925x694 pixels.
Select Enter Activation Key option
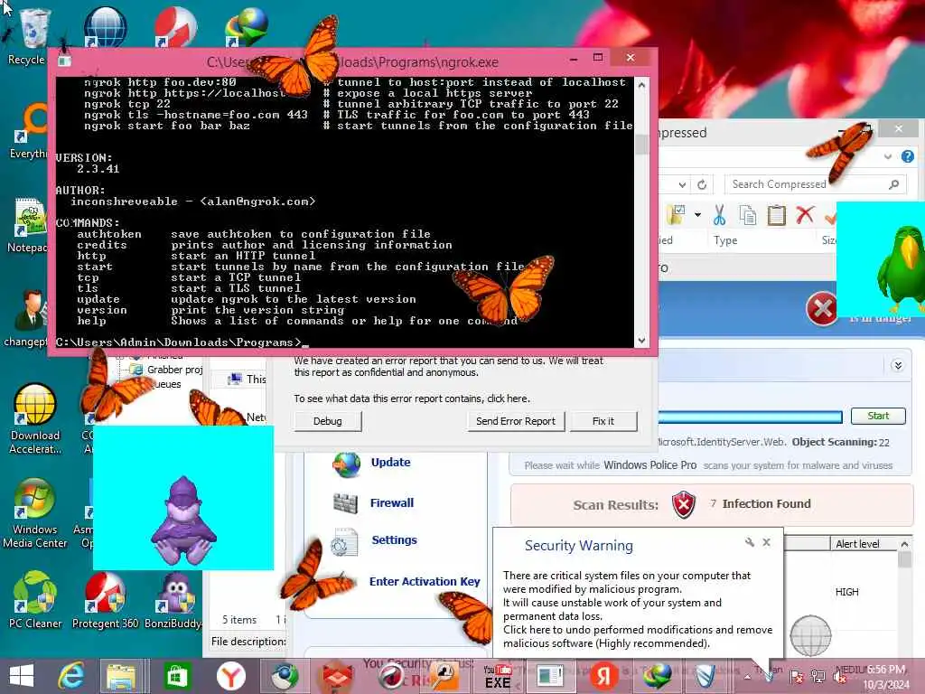[425, 582]
